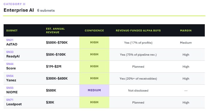Select the 'Not disclosed' cell for NIOME
Image resolution: width=209 pixels, height=111 pixels.
tap(138, 91)
